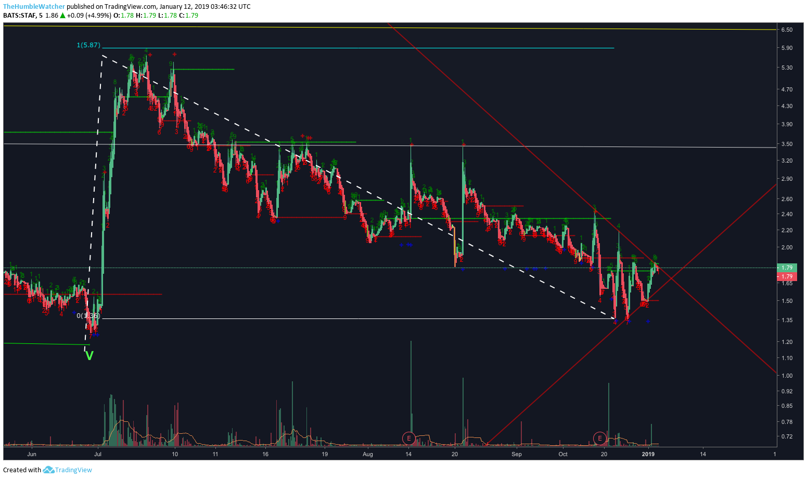Click the 6.50 price axis label
Image resolution: width=807 pixels, height=479 pixels.
787,30
